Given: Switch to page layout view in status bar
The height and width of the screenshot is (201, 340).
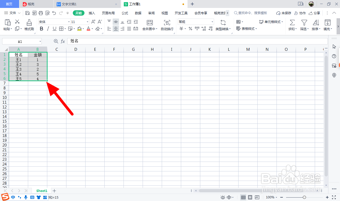Looking at the screenshot, I should [250, 197].
